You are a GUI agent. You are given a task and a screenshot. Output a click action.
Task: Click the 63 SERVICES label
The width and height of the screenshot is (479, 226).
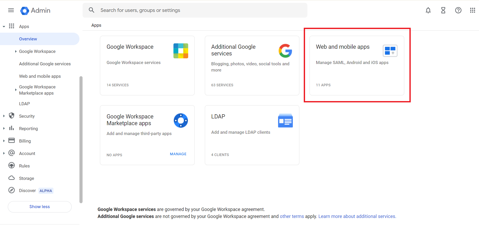pyautogui.click(x=222, y=85)
